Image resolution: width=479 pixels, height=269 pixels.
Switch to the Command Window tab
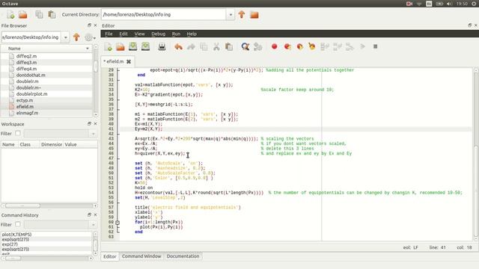click(x=141, y=256)
